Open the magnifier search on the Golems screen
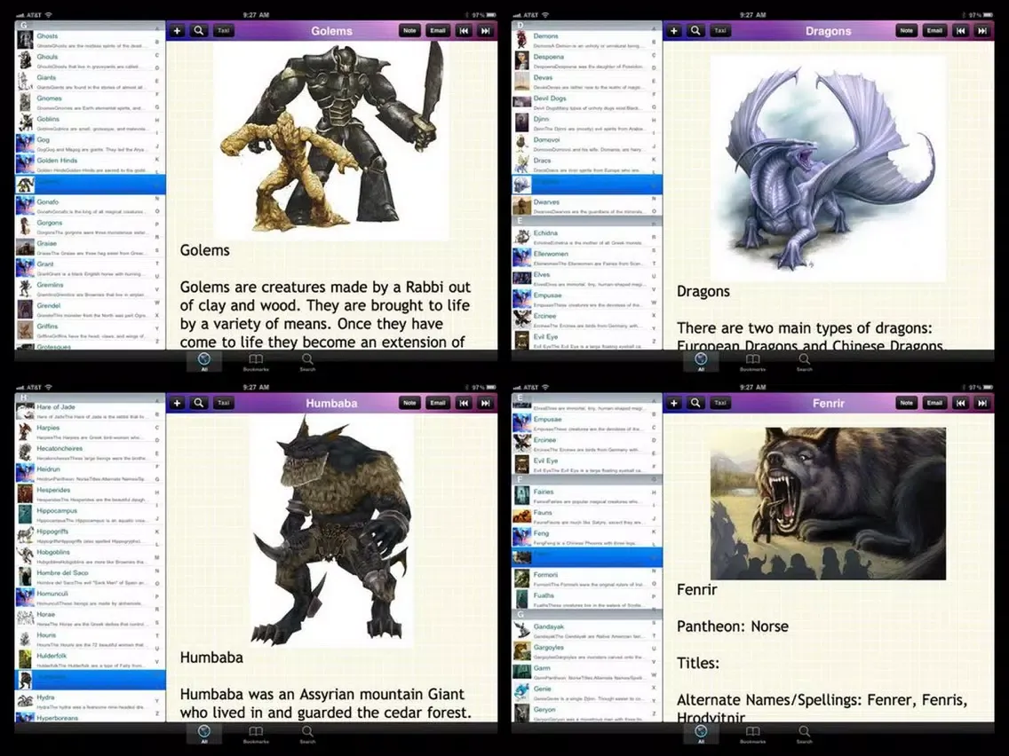The height and width of the screenshot is (756, 1009). click(199, 30)
